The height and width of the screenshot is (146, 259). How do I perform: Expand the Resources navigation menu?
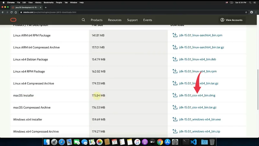point(115,20)
